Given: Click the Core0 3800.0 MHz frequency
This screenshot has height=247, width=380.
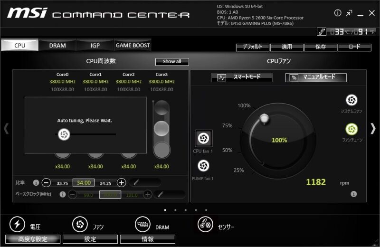Looking at the screenshot, I should point(62,82).
